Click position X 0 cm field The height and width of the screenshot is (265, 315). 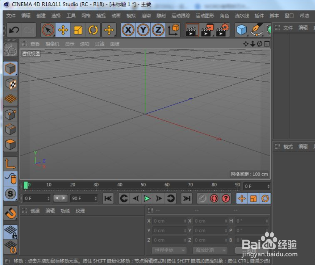coord(169,221)
